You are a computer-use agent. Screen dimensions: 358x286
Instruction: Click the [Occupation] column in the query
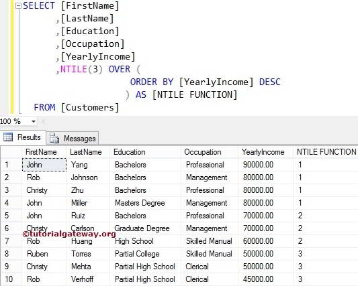(93, 44)
